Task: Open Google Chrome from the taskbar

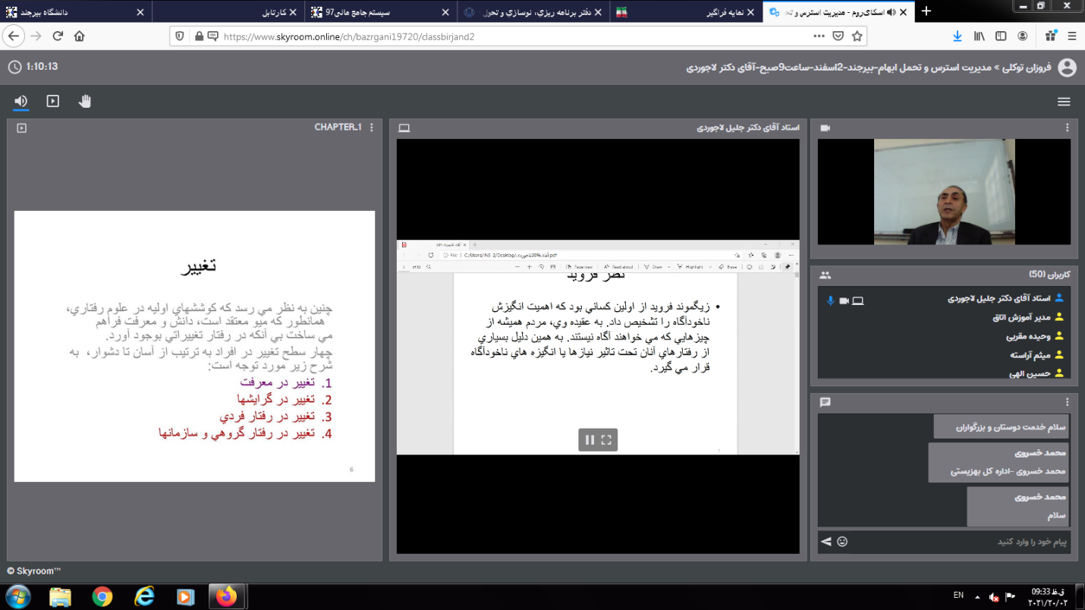Action: tap(102, 596)
